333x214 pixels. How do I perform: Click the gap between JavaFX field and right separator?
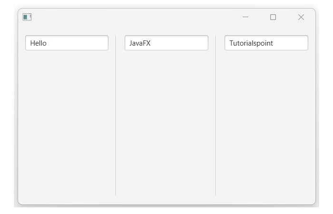tap(212, 43)
